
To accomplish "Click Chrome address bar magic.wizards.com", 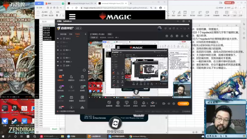I will pyautogui.click(x=115, y=8).
